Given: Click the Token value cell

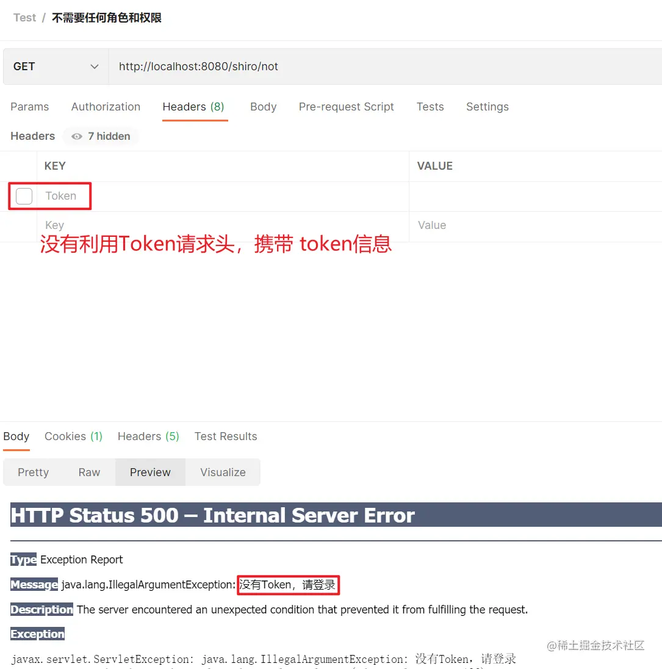Looking at the screenshot, I should point(536,197).
